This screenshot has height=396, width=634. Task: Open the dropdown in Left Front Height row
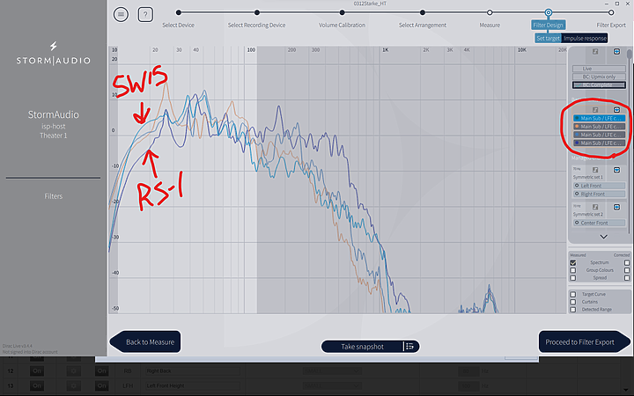pos(332,386)
